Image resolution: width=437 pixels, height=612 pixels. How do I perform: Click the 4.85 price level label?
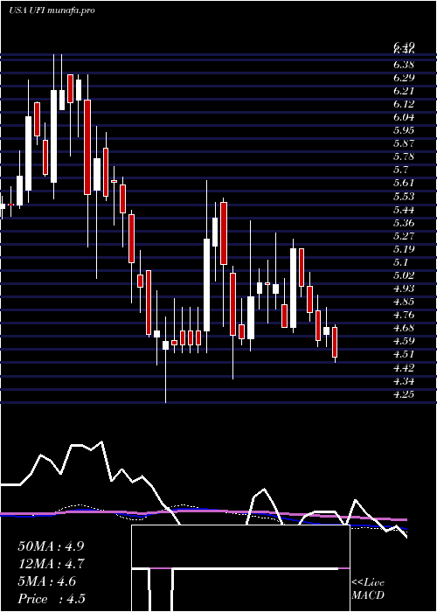click(404, 303)
